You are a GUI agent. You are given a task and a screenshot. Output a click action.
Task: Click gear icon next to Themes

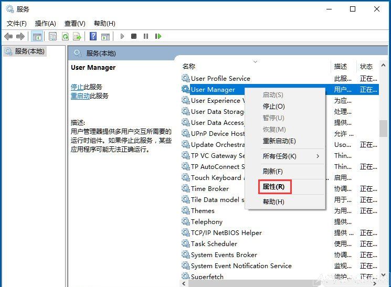(185, 210)
